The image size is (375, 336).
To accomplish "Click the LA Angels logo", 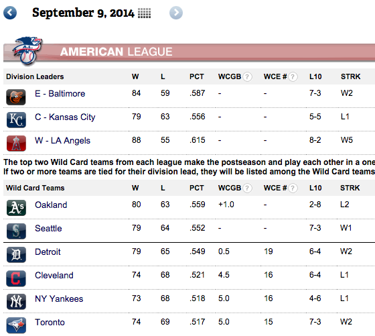I will click(x=16, y=144).
